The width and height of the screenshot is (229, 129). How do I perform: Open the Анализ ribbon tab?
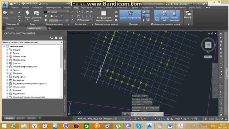point(68,8)
